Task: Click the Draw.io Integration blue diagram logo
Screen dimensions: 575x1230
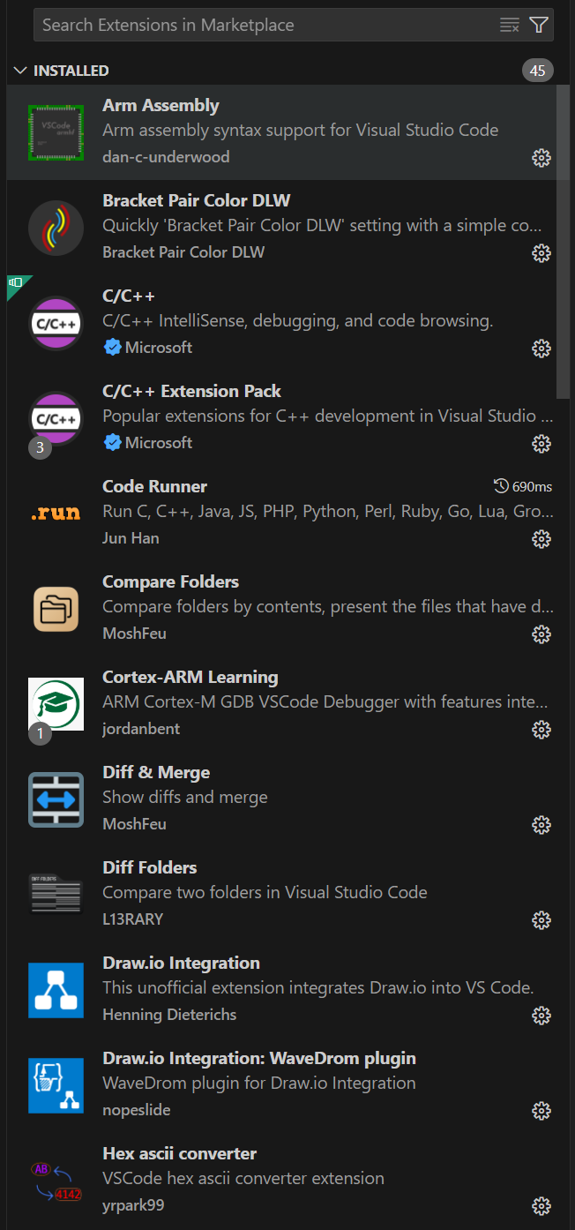Action: pyautogui.click(x=56, y=990)
